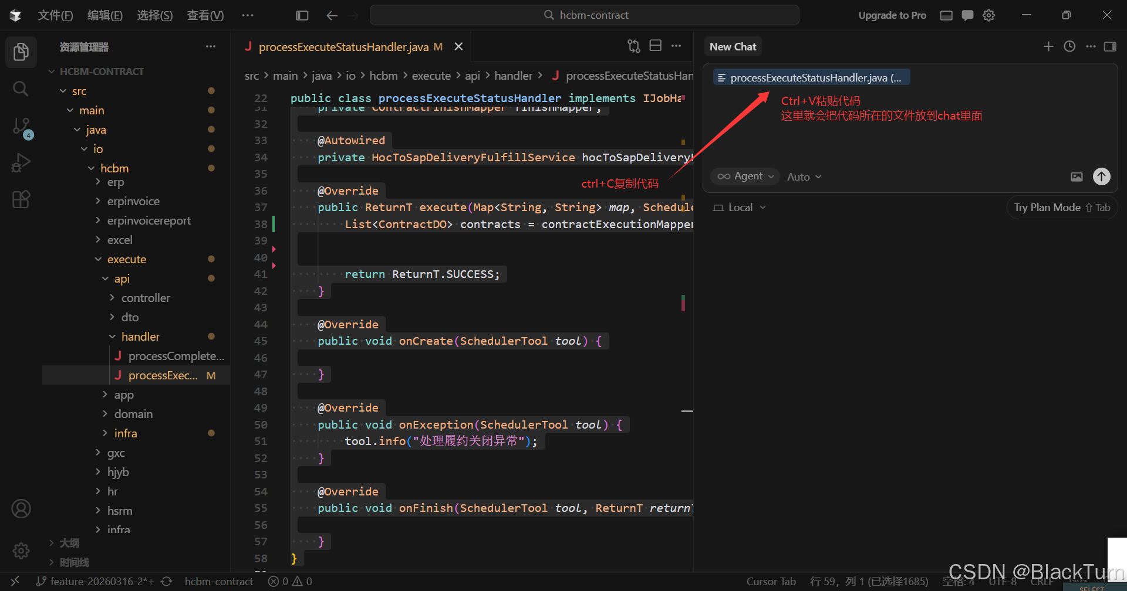Open the 编辑(E) menu
1127x591 pixels.
pos(105,15)
